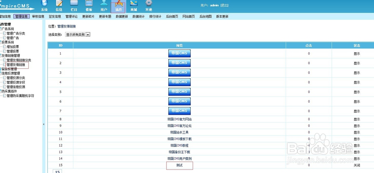
Task: Go to 后台首页 in the menu bar
Action: [172, 16]
